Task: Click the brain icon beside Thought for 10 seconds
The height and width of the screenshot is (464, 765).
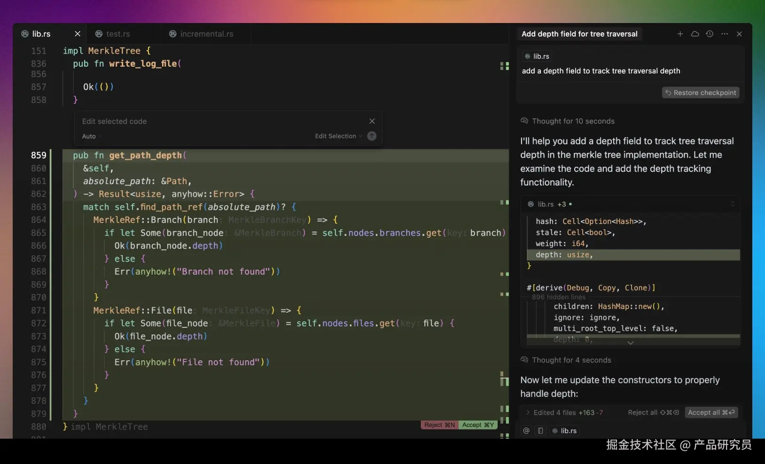Action: 524,121
